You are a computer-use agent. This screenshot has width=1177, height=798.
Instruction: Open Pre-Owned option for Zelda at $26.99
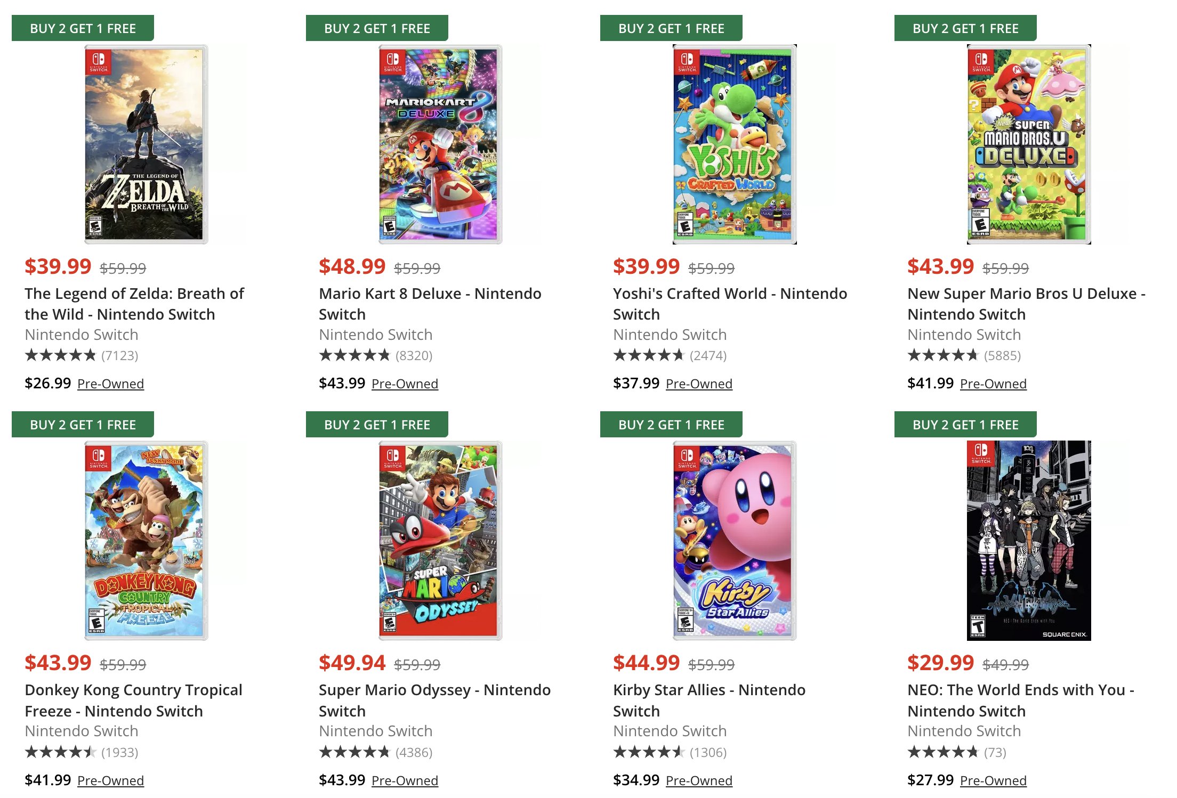[x=111, y=384]
